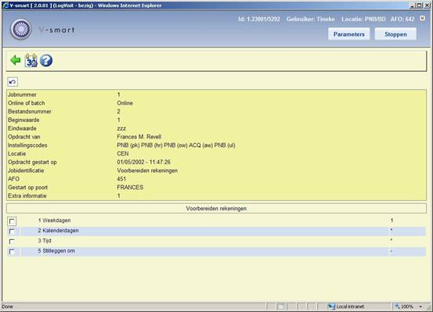Select the 1 Weekdagen row text
The image size is (433, 312).
[54, 221]
